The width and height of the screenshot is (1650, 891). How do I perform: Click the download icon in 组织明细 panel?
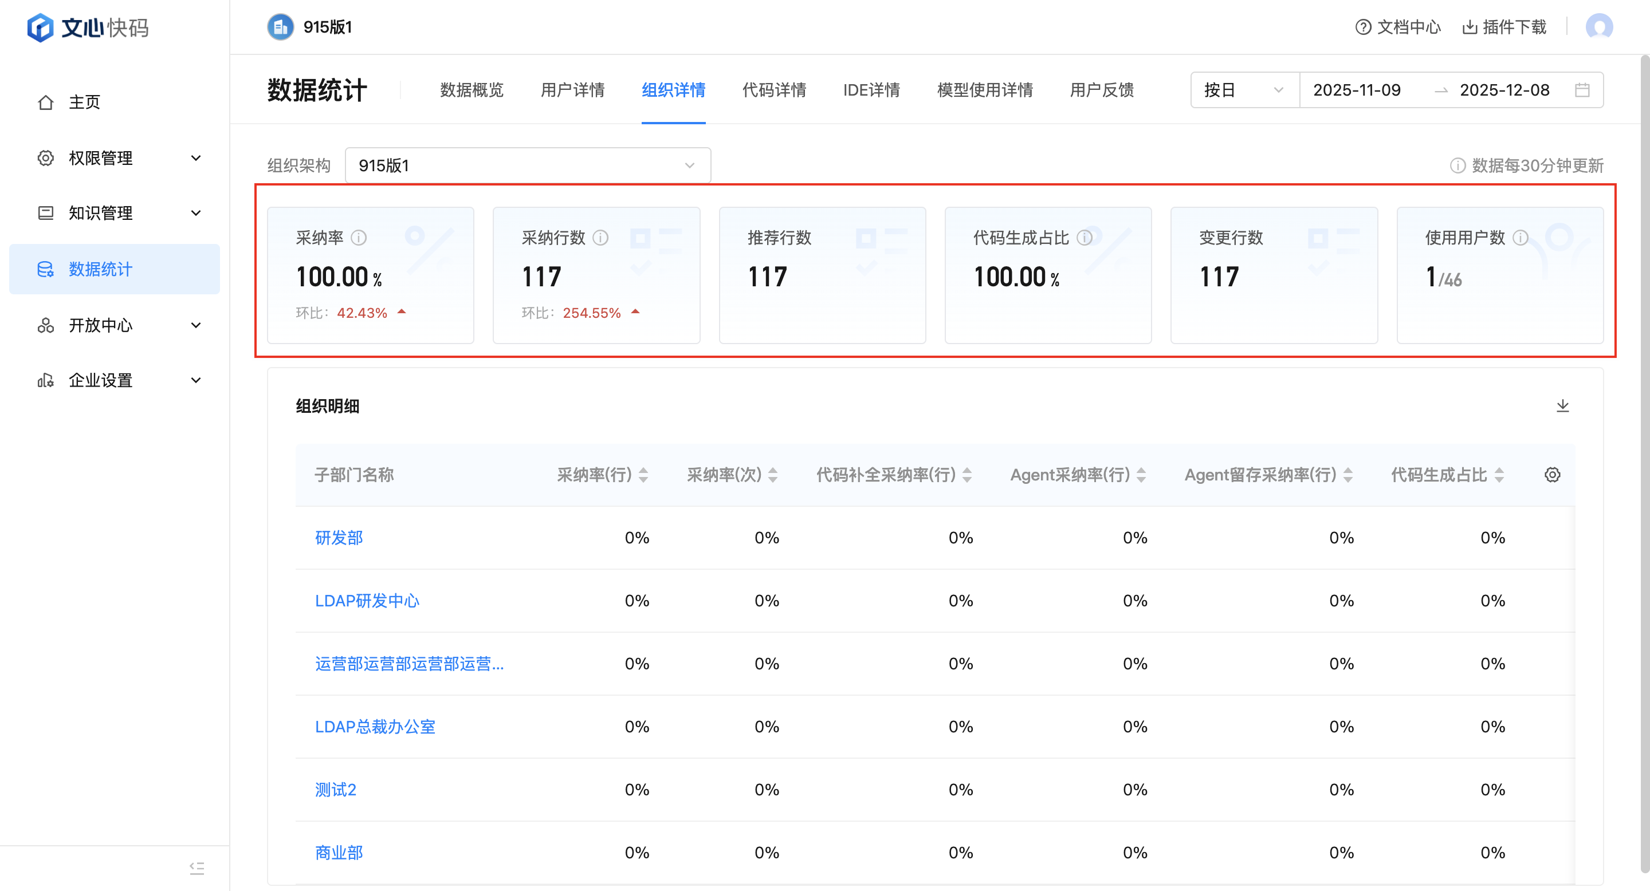[x=1562, y=406]
